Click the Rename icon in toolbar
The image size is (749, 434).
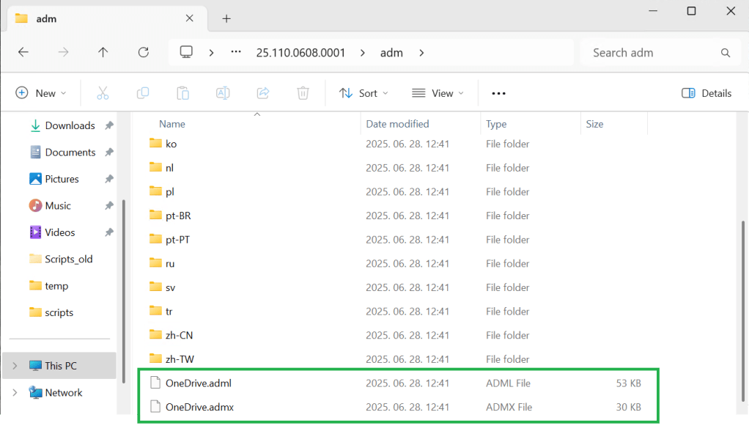point(223,93)
